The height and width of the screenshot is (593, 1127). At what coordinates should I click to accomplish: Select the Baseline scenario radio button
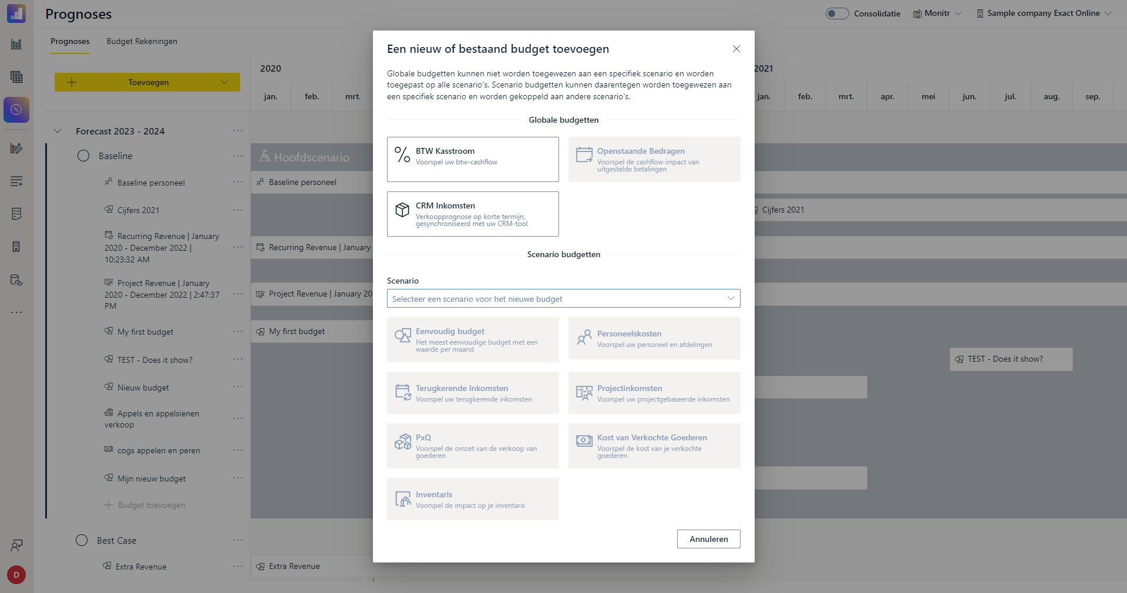83,156
